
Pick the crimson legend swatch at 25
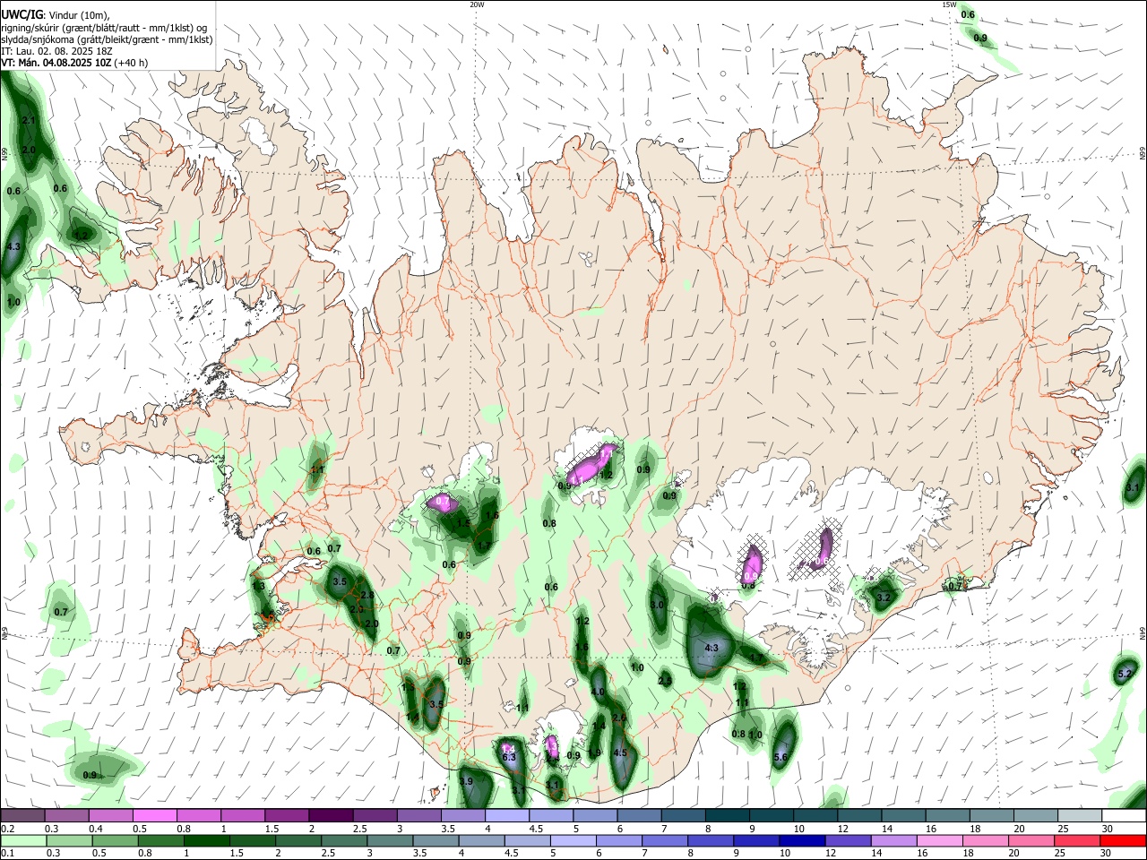1076,840
